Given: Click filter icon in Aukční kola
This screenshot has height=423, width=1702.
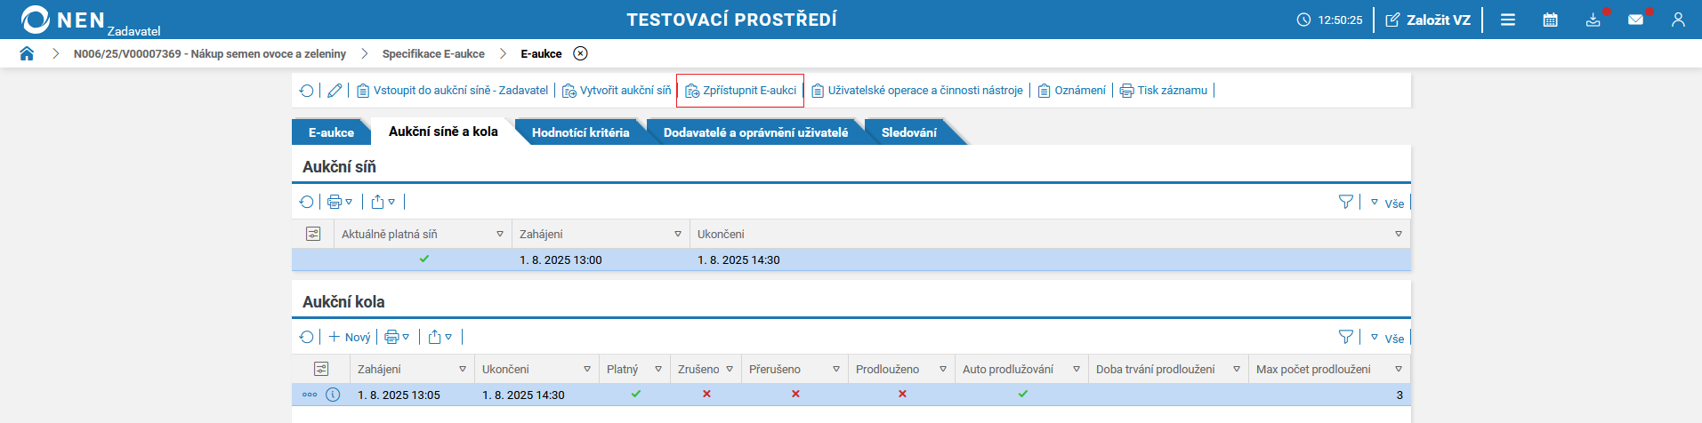Looking at the screenshot, I should click(x=1346, y=337).
